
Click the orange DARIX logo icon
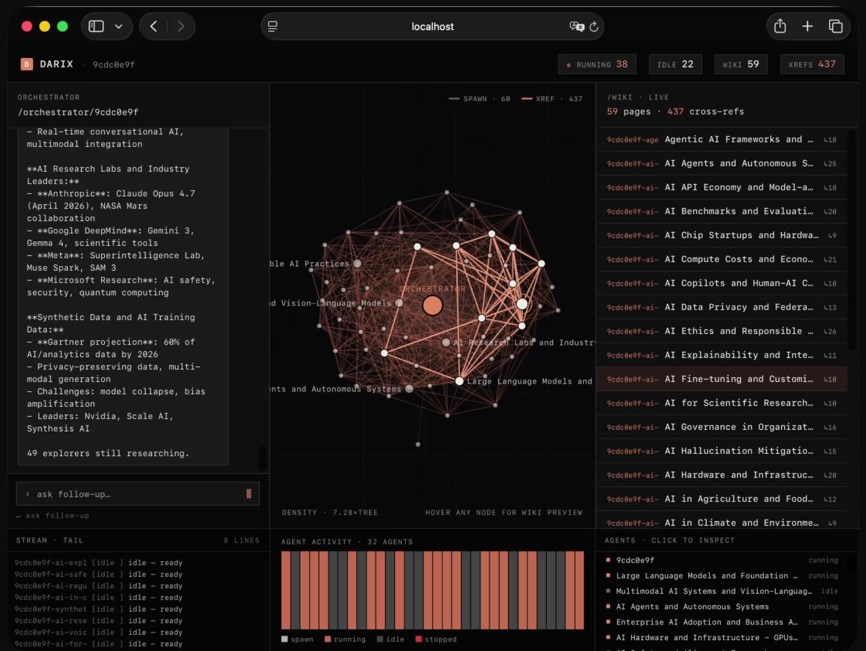[27, 64]
